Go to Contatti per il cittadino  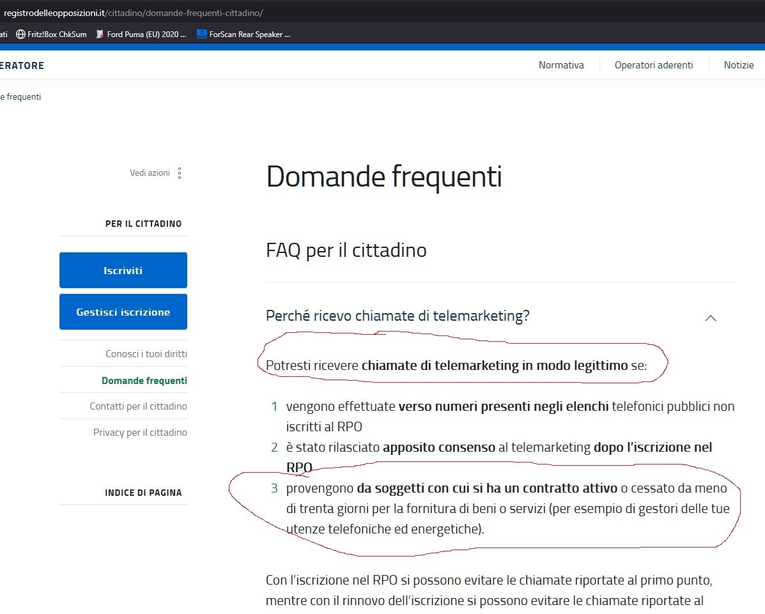pyautogui.click(x=138, y=406)
